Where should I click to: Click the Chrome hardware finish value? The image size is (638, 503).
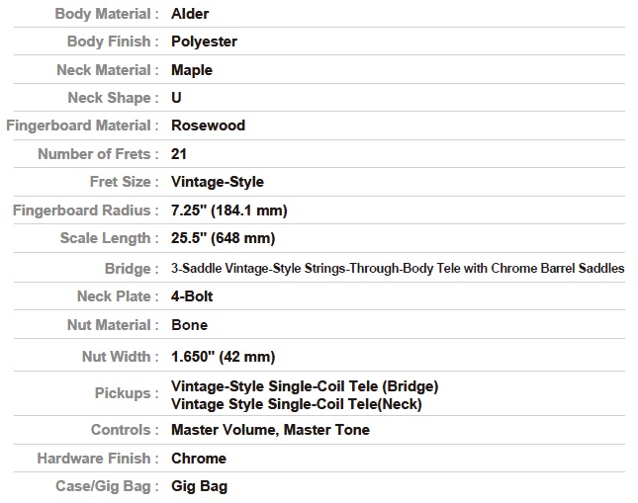(199, 459)
